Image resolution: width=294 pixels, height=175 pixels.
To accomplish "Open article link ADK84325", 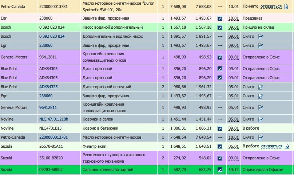I will pyautogui.click(x=48, y=87).
